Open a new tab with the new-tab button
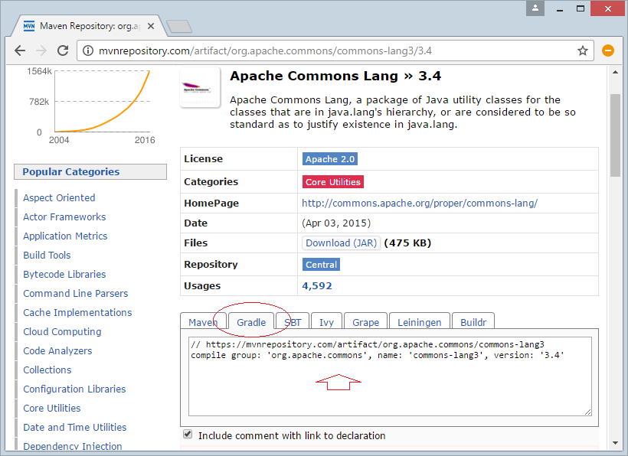The height and width of the screenshot is (456, 628). [x=179, y=27]
